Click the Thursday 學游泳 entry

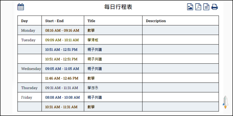[x=93, y=88]
